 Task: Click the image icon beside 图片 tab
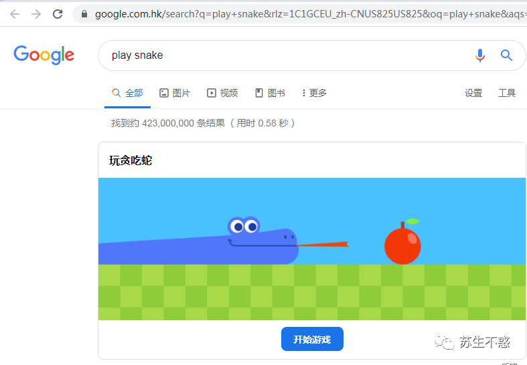[x=163, y=93]
